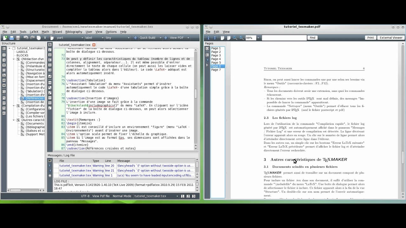Go to next page in PDF viewer
406x228 pixels.
point(215,38)
